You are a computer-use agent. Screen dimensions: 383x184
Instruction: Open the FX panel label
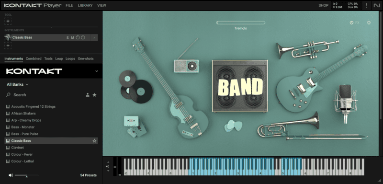tap(357, 23)
